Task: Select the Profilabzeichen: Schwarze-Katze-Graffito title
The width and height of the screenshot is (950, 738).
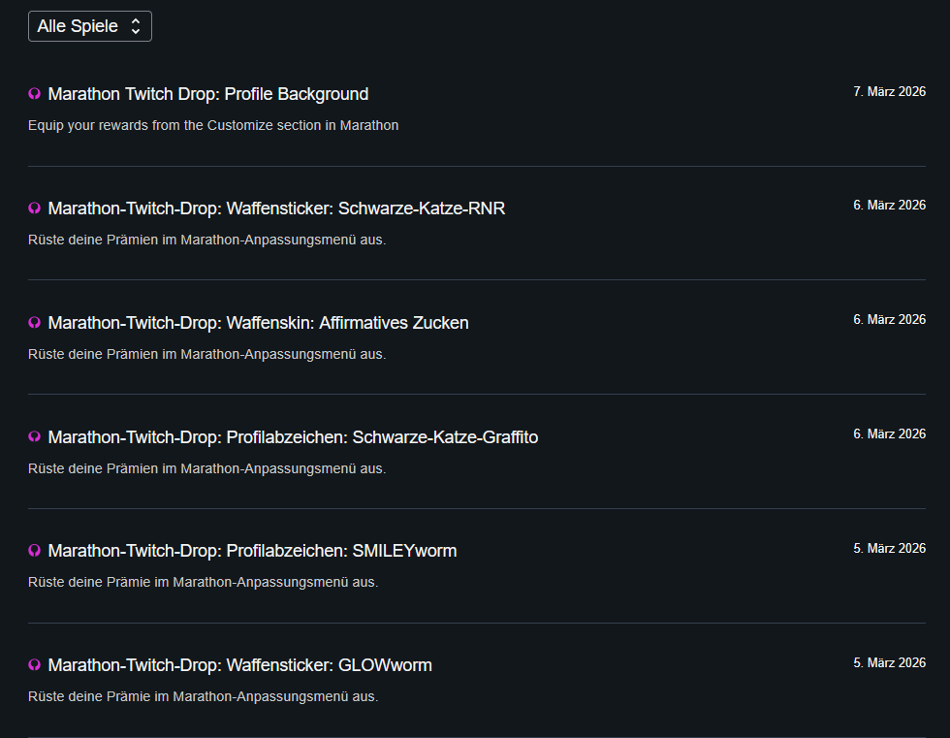Action: click(293, 437)
